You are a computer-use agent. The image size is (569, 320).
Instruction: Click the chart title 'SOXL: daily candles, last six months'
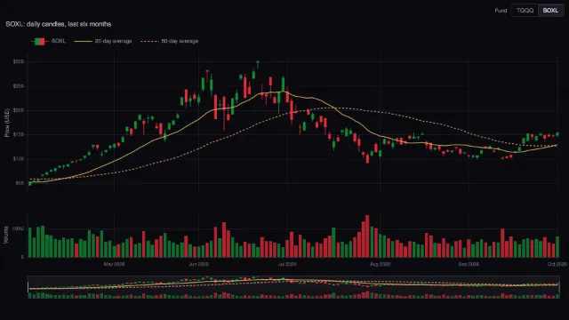(x=59, y=24)
